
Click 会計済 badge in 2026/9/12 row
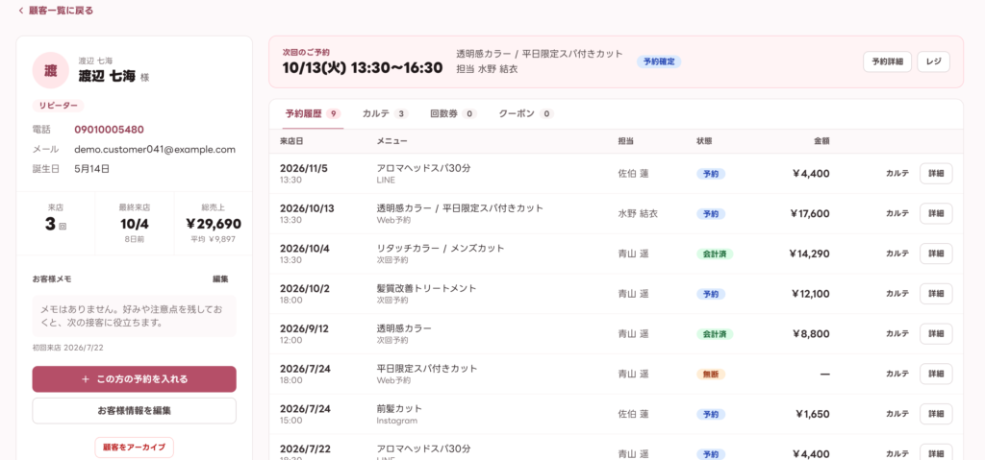coord(715,334)
